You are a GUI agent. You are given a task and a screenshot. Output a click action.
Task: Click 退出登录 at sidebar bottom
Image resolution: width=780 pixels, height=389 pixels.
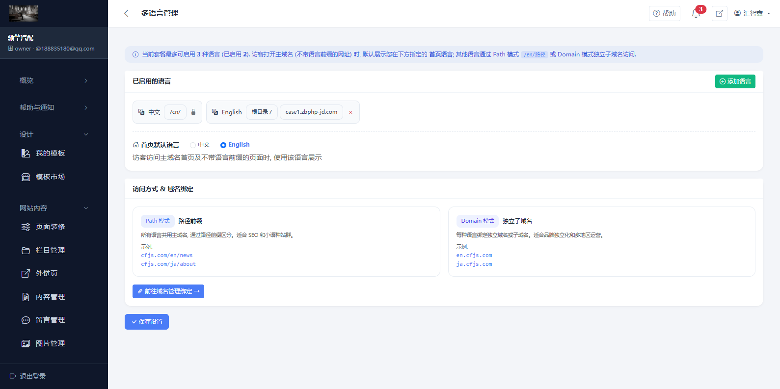(x=28, y=376)
